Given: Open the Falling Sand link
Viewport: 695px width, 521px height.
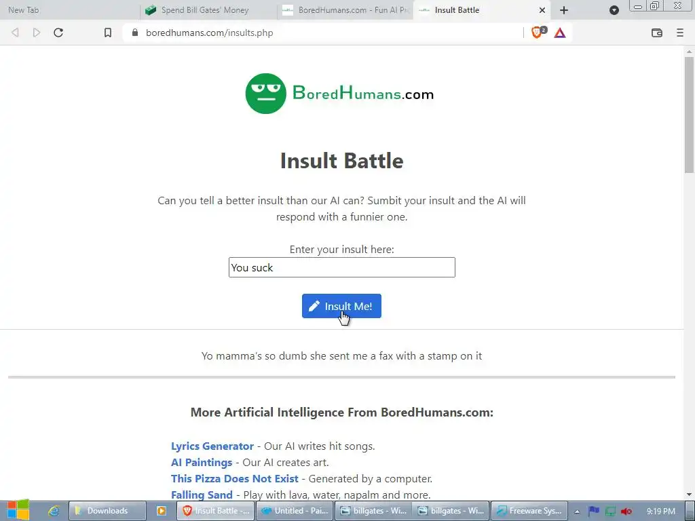Looking at the screenshot, I should 202,495.
